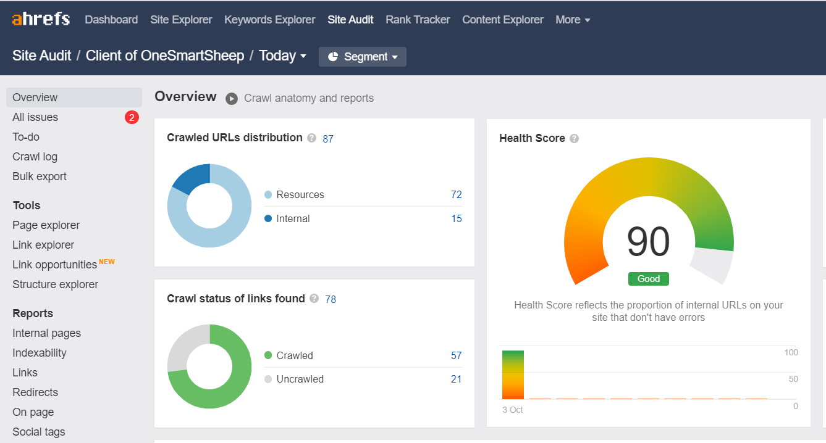Open help icon beside Crawl status of links found
Viewport: 826px width, 443px height.
pyautogui.click(x=314, y=299)
